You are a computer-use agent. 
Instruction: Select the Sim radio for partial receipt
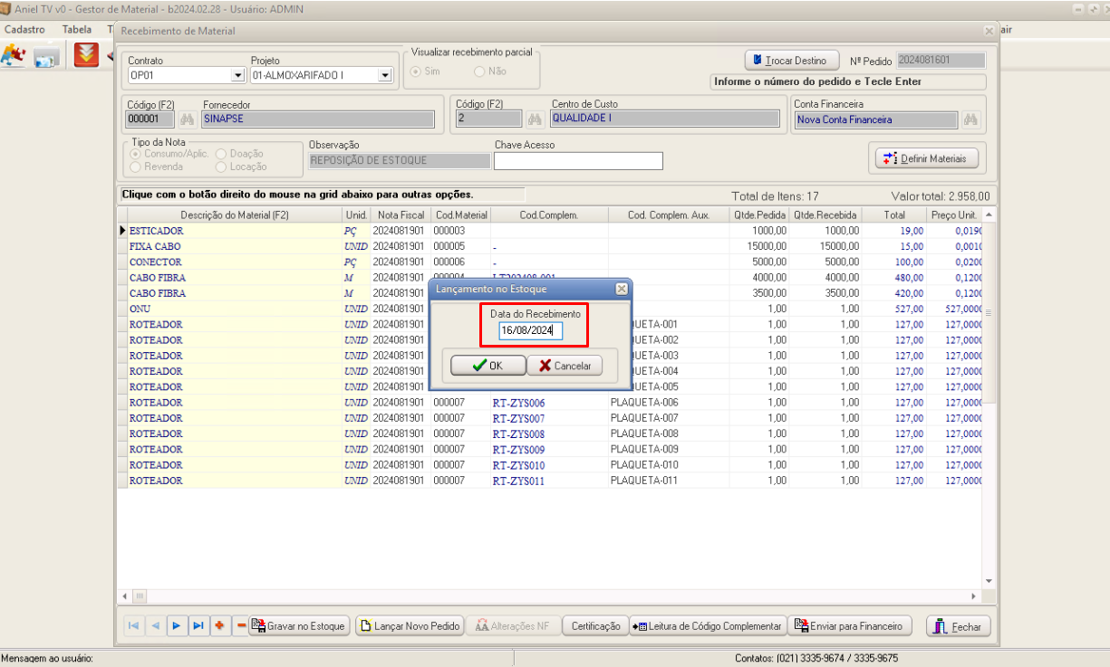tap(418, 71)
